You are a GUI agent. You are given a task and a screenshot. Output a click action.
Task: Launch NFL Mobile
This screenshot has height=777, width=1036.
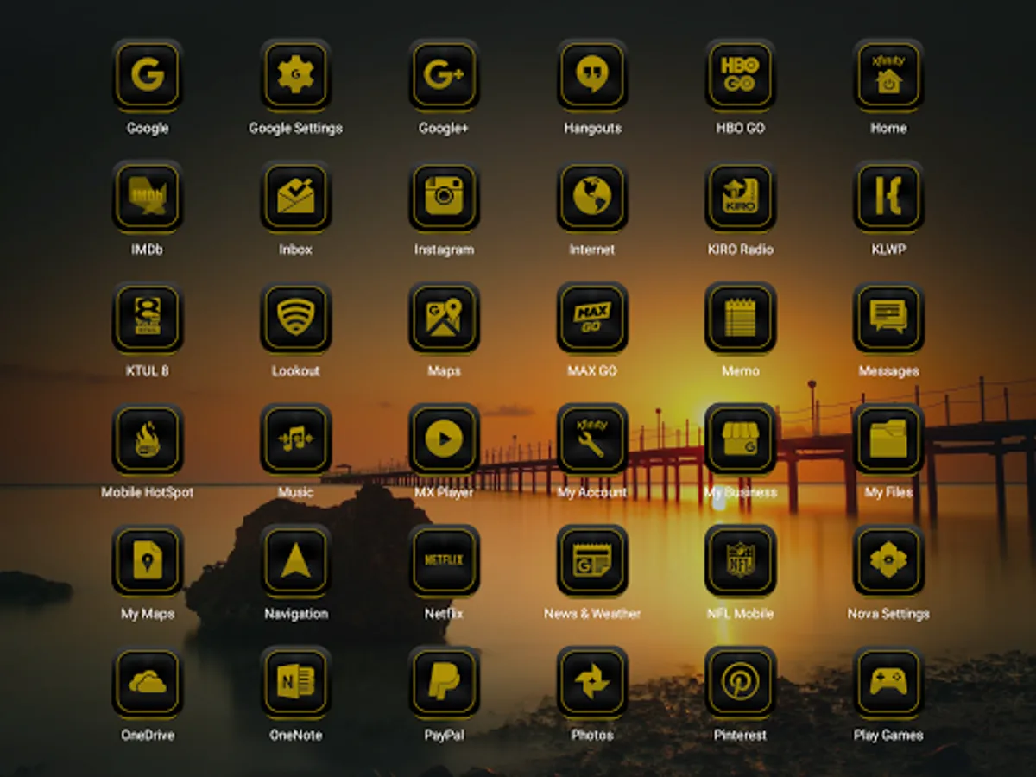pyautogui.click(x=741, y=561)
